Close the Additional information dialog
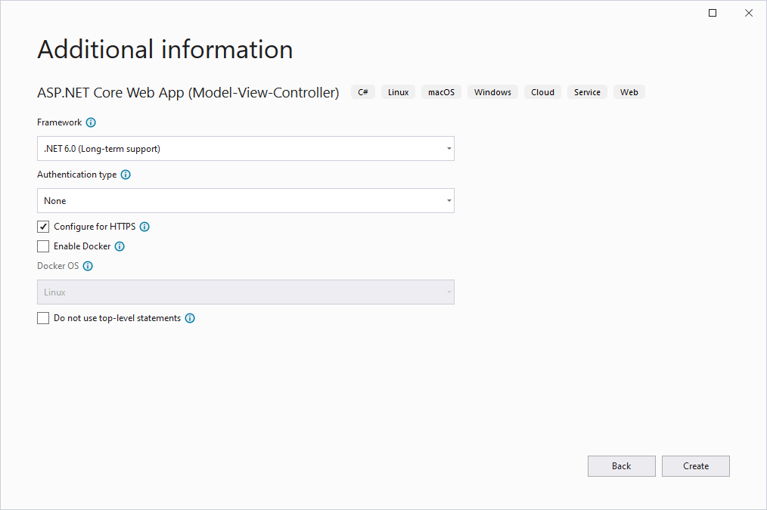 749,13
